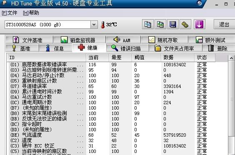Click the copy info to clipboard icon

tap(148, 24)
